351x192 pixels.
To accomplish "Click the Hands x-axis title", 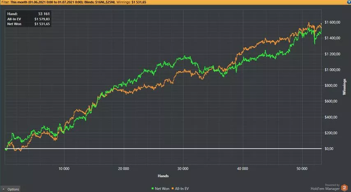I will 163,176.
